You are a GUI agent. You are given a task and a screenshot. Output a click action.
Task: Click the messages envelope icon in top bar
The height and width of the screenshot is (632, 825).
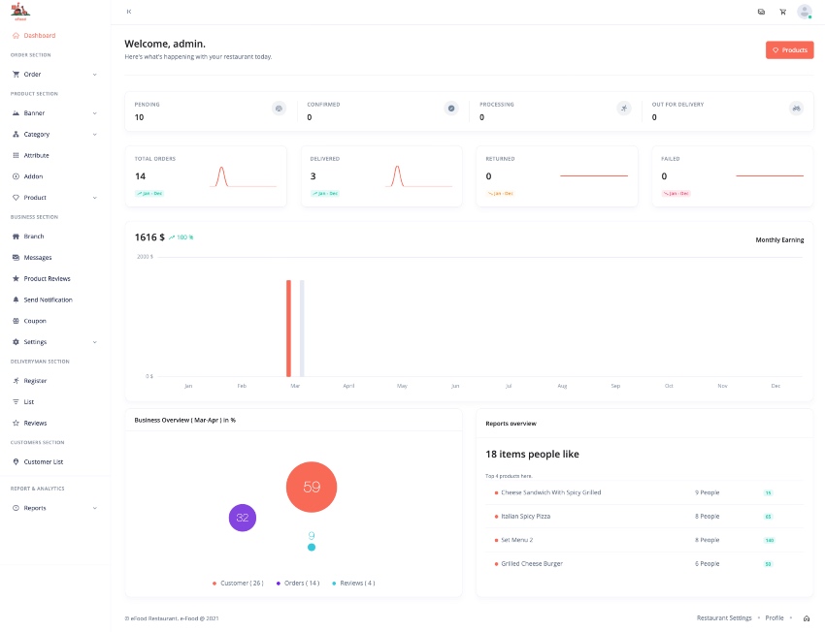click(x=761, y=12)
